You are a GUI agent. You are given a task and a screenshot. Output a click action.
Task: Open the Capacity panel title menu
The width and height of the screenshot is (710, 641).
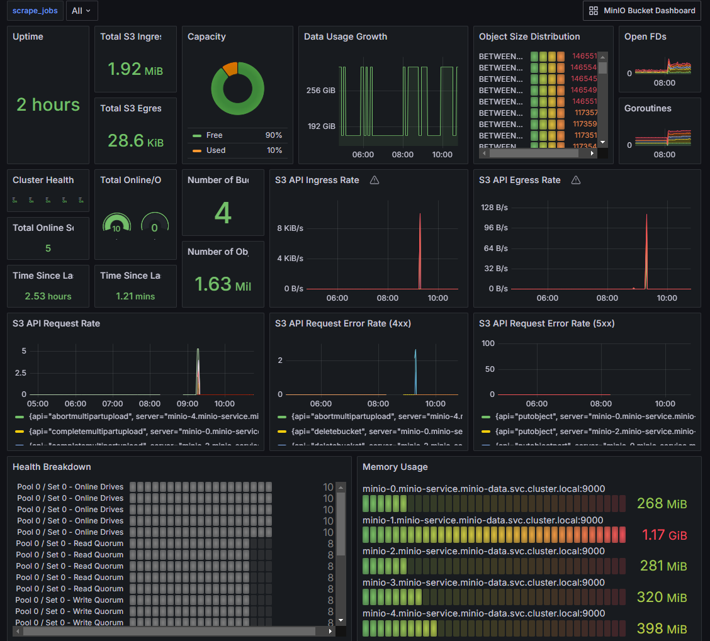point(206,36)
